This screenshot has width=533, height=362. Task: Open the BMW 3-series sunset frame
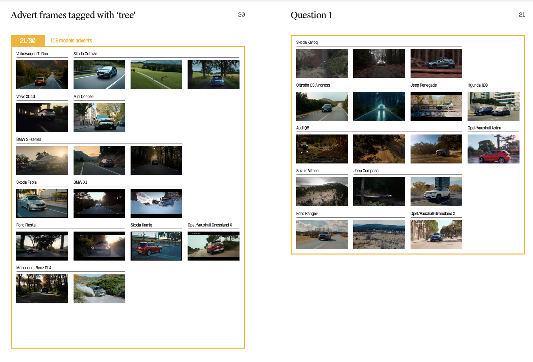42,160
